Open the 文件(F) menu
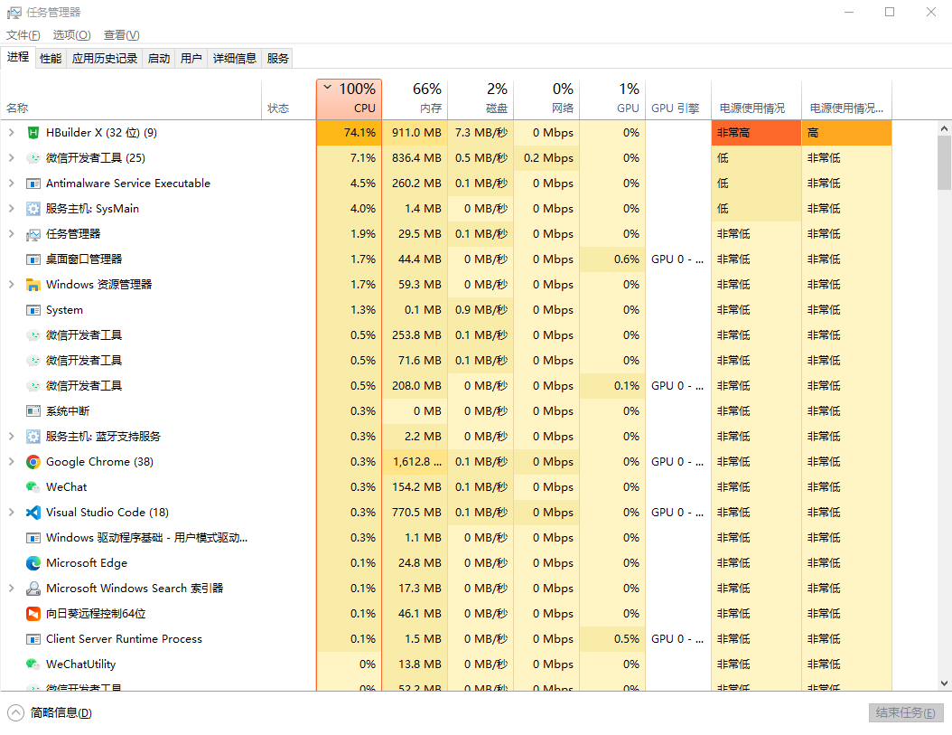This screenshot has width=952, height=735. click(x=23, y=35)
